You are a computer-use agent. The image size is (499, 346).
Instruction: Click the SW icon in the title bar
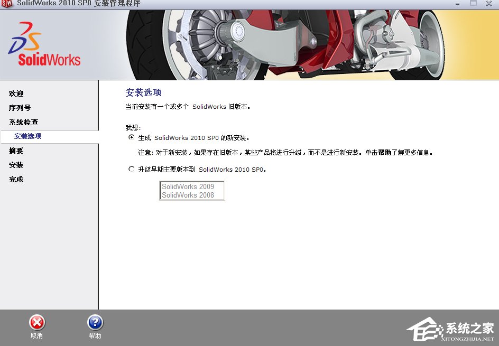coord(7,4)
